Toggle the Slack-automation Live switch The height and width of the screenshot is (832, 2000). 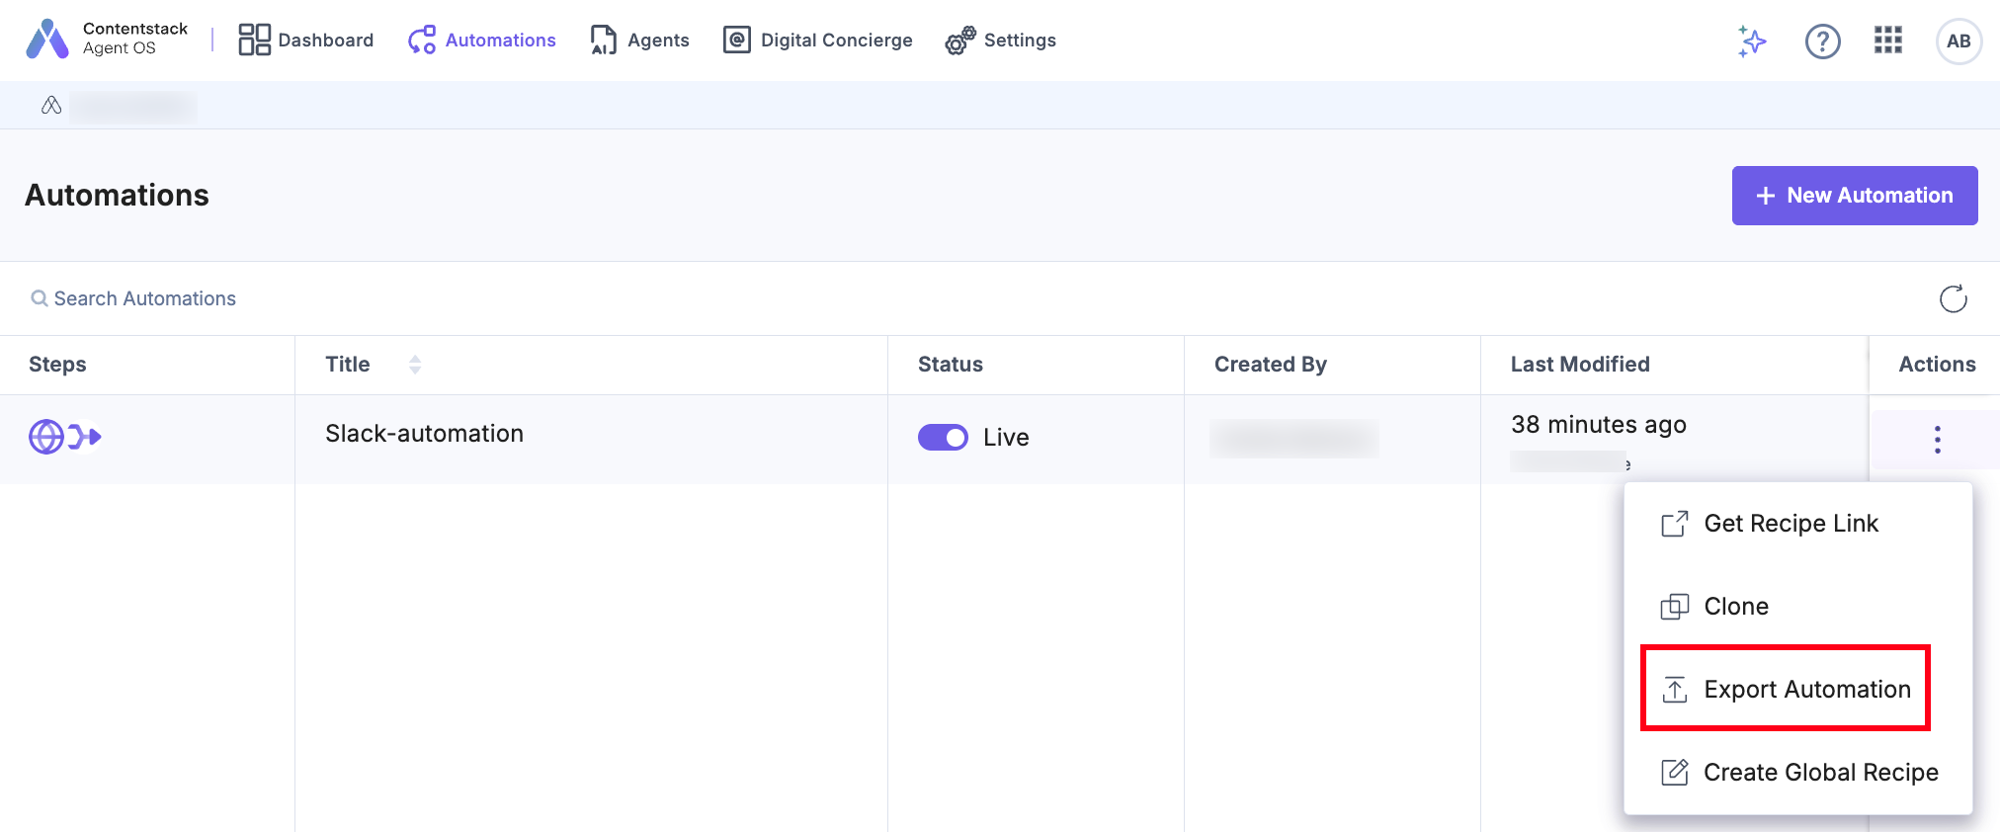pyautogui.click(x=943, y=437)
